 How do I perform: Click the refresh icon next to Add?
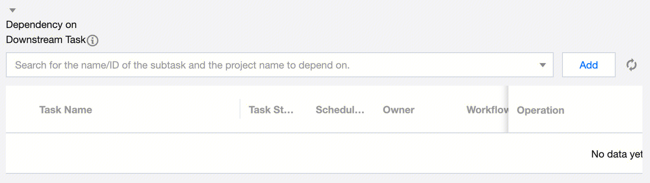point(631,65)
